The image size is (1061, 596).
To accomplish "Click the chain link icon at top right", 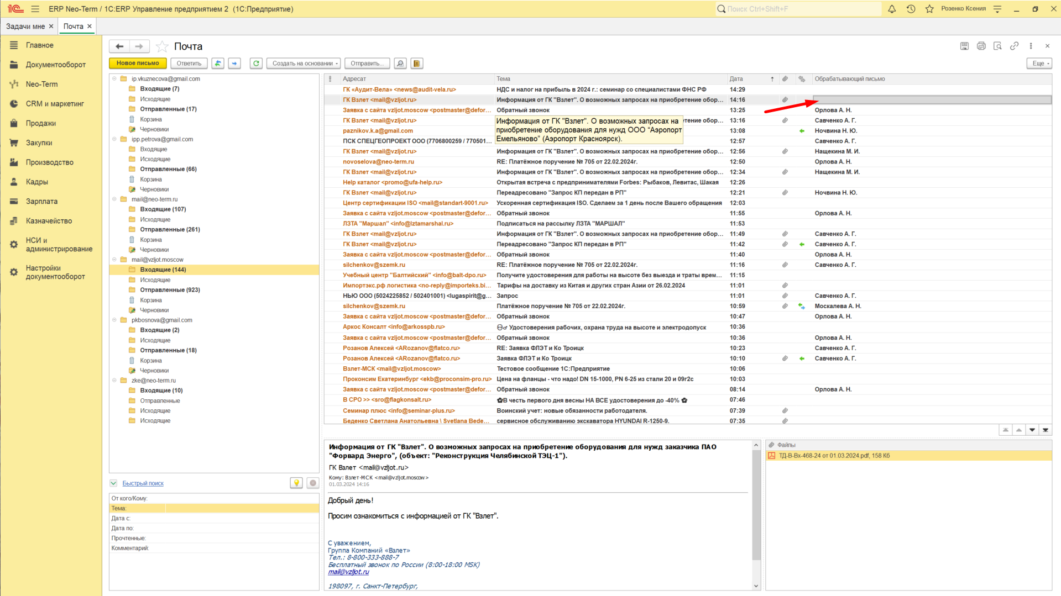I will (1014, 46).
